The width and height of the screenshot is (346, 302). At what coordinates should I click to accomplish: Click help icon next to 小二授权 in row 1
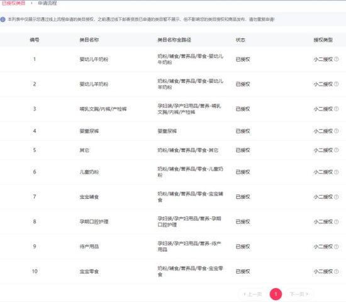pos(337,59)
